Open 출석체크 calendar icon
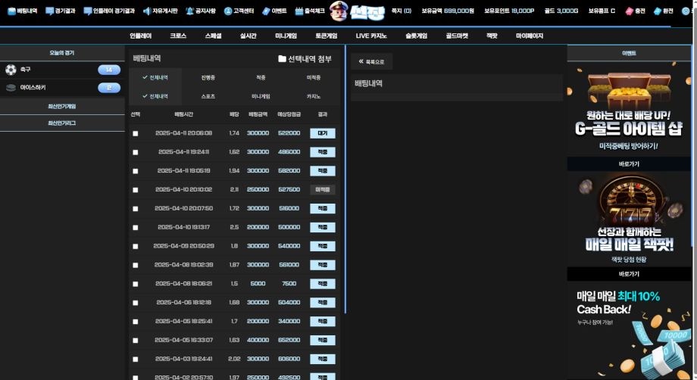 299,11
